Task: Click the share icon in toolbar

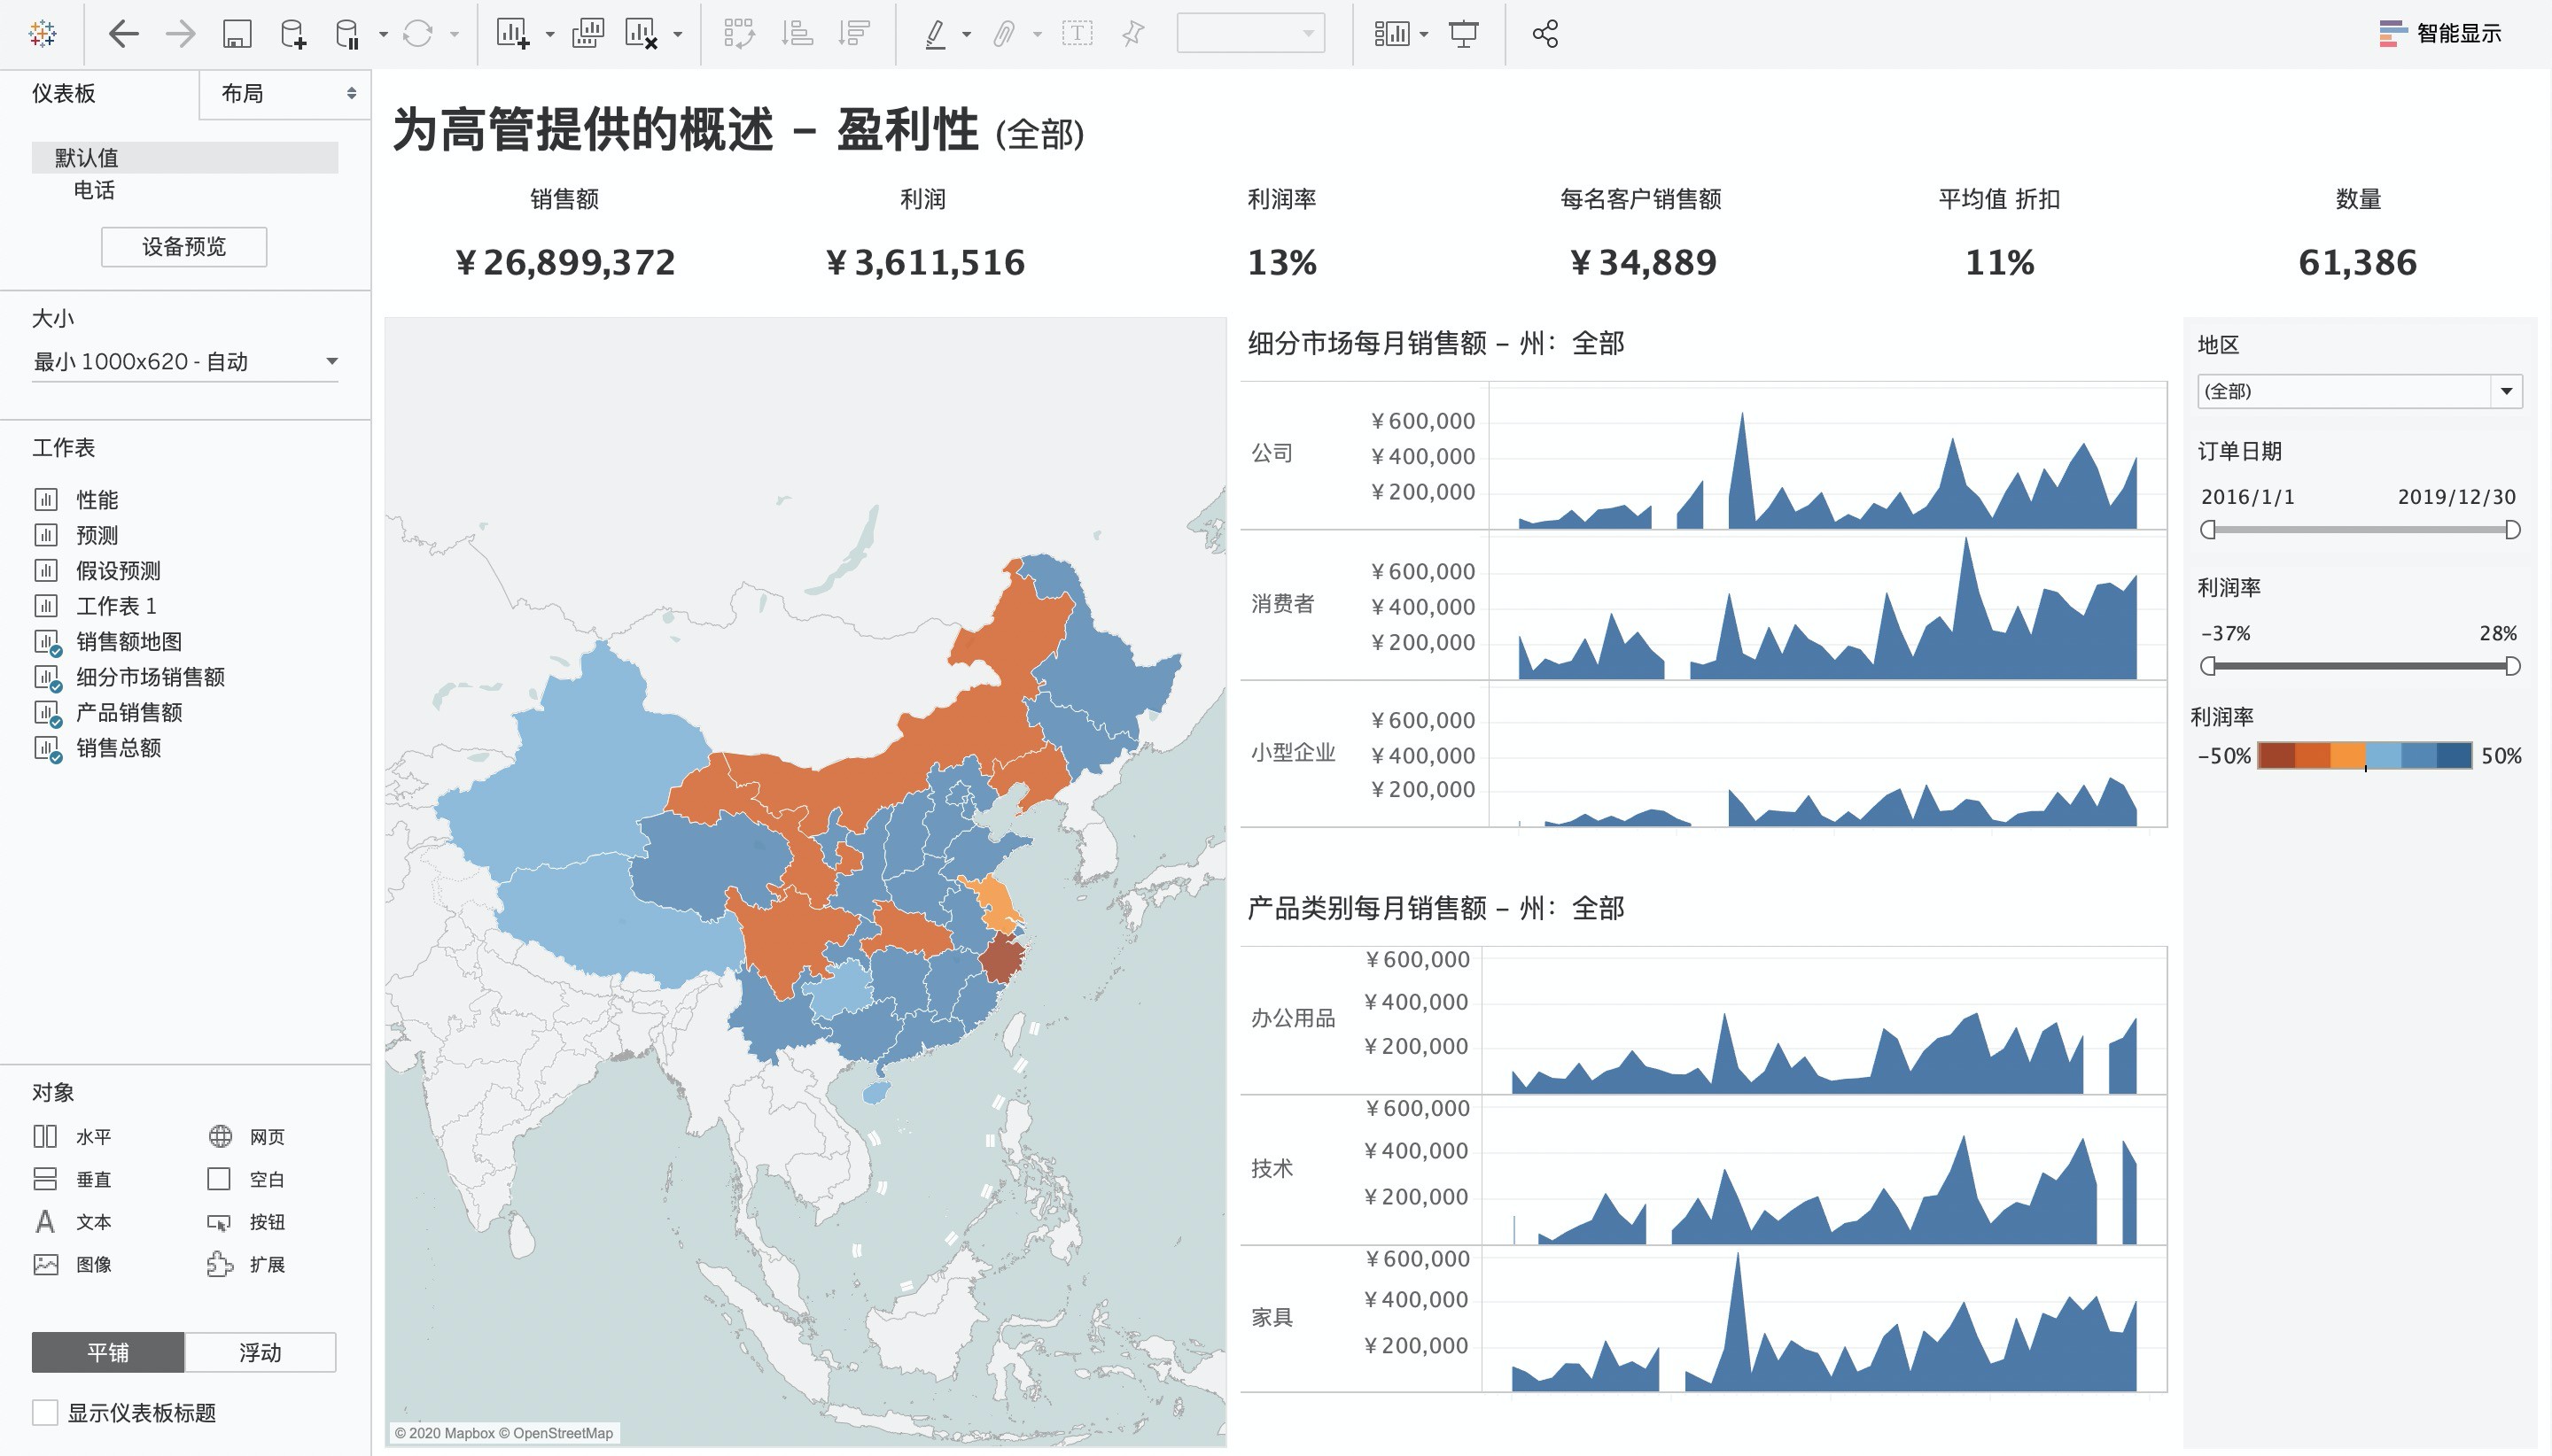Action: pyautogui.click(x=1544, y=34)
